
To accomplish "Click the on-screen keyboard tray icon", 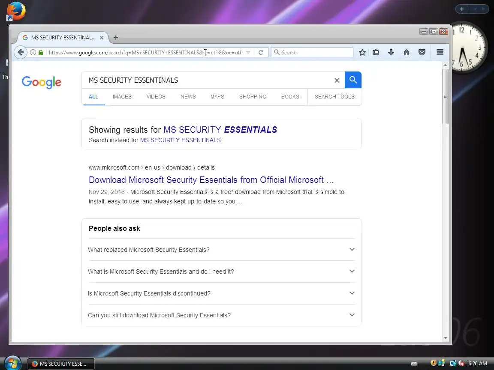I will pyautogui.click(x=414, y=364).
